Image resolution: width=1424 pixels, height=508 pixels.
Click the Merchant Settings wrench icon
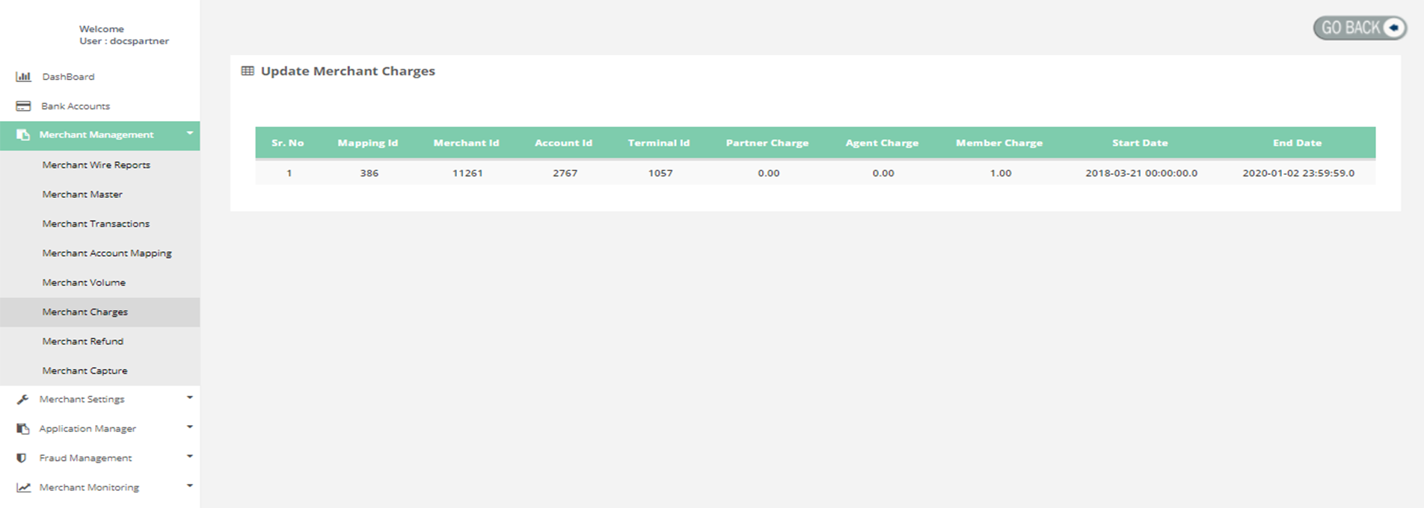23,400
